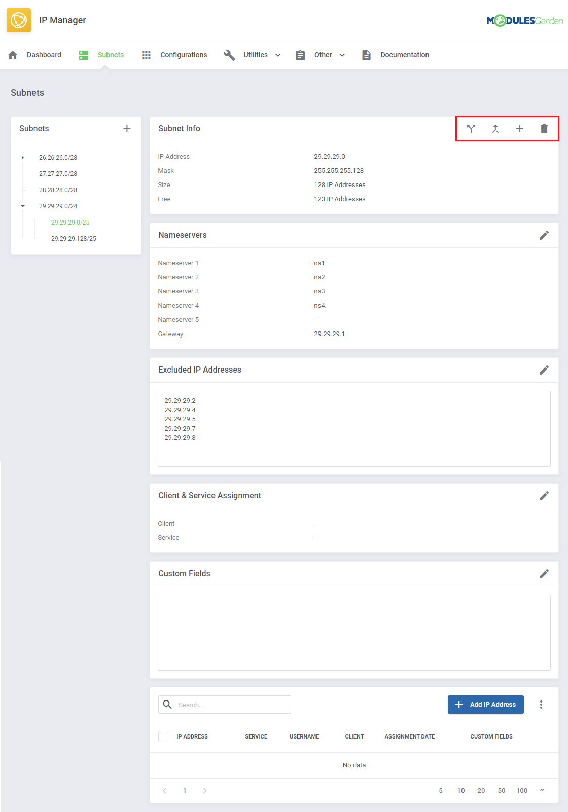
Task: Click the Free value 123 IP Addresses
Action: point(340,199)
